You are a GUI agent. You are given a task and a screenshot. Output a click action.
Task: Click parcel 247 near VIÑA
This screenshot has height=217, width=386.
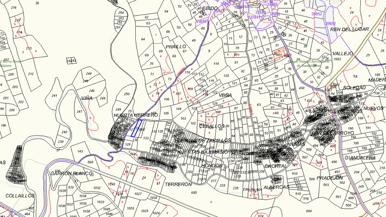79,112
